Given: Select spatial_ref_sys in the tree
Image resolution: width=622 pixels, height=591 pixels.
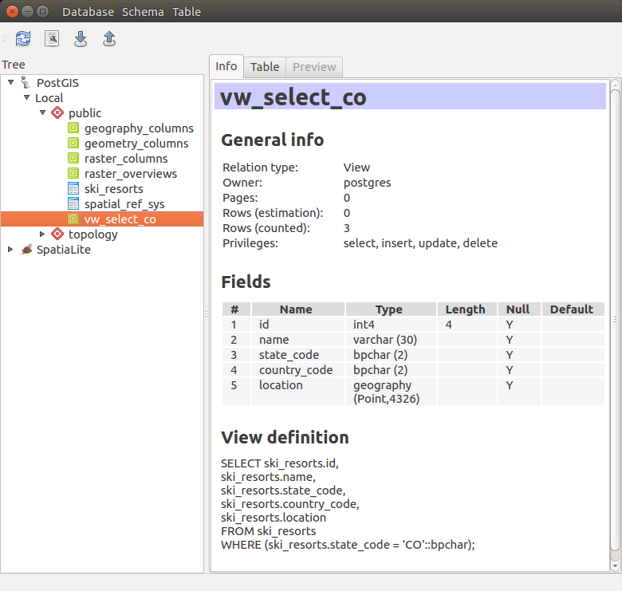Looking at the screenshot, I should coord(124,204).
